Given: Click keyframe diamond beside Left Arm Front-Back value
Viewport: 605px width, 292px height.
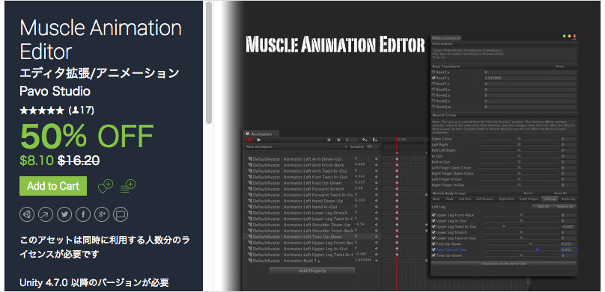Looking at the screenshot, I should point(376,164).
